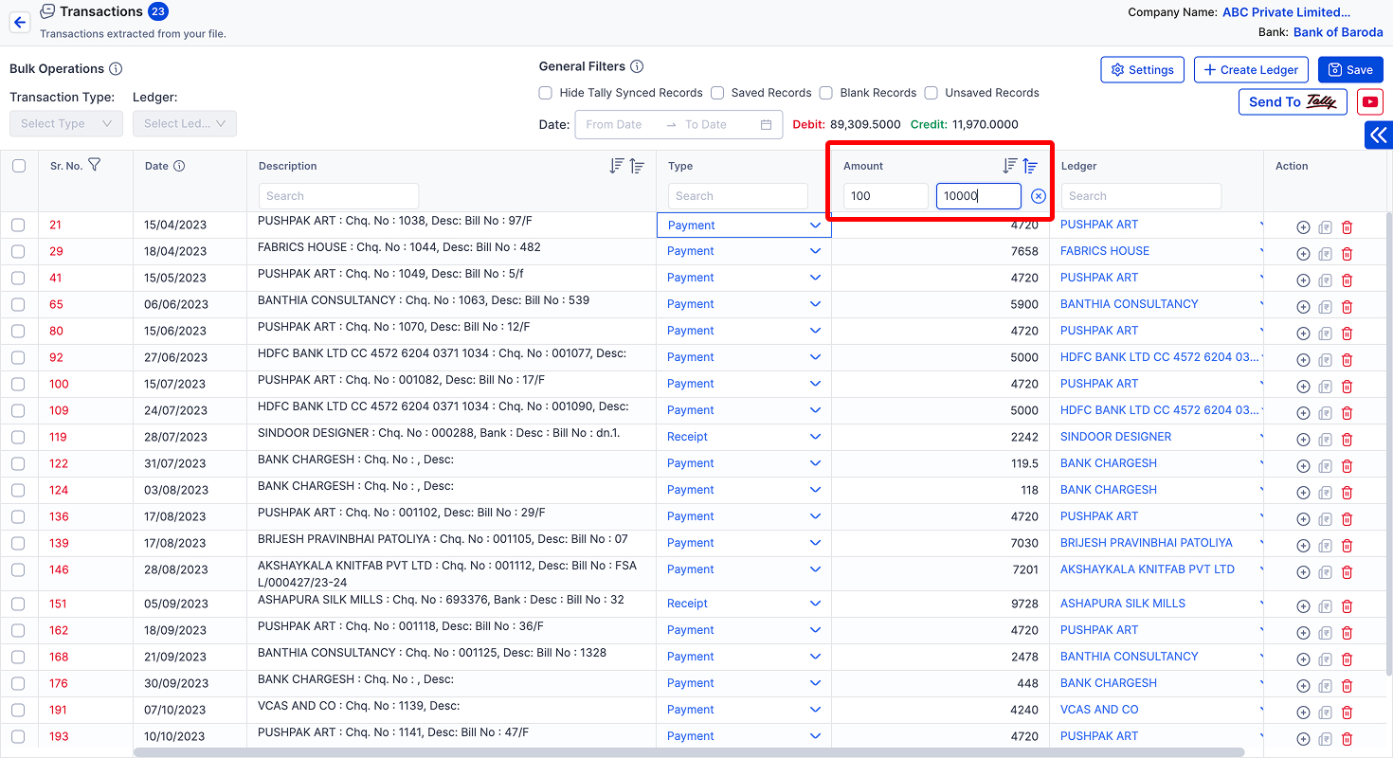This screenshot has width=1393, height=758.
Task: Check the box for row 146
Action: click(x=18, y=569)
